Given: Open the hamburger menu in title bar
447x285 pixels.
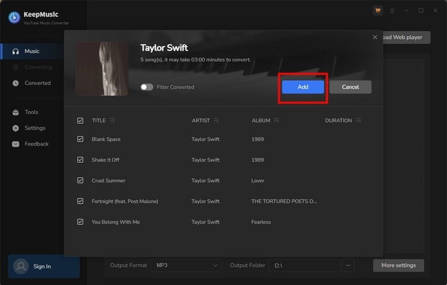Looking at the screenshot, I should click(x=392, y=11).
